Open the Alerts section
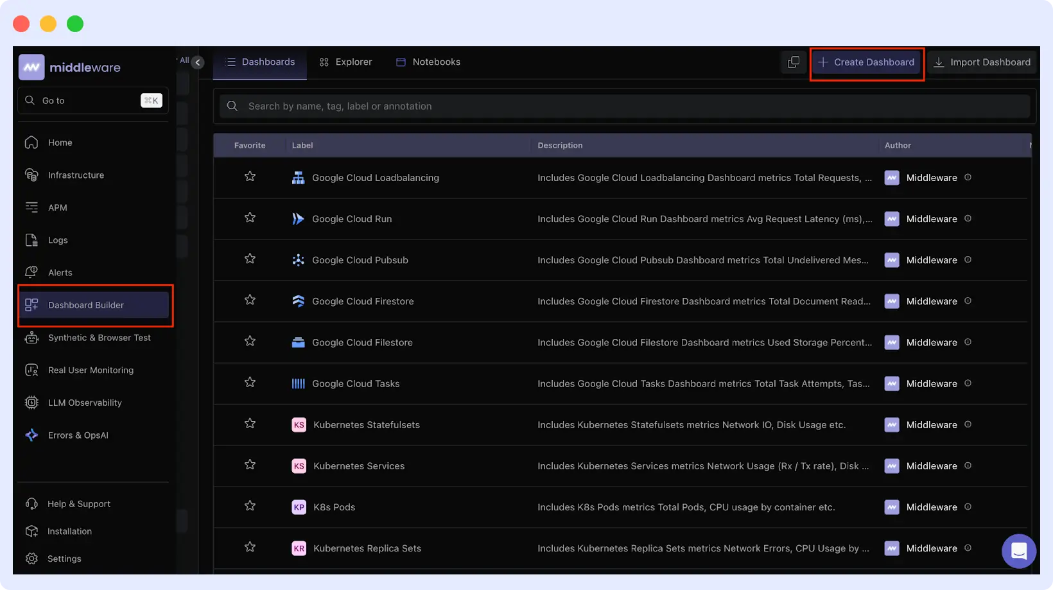Screen dimensions: 1053x590 pos(59,272)
